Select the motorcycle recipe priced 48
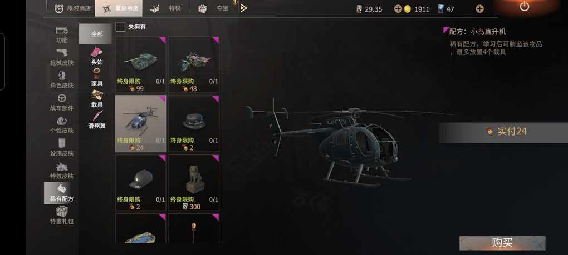Image resolution: width=568 pixels, height=255 pixels. pos(194,64)
